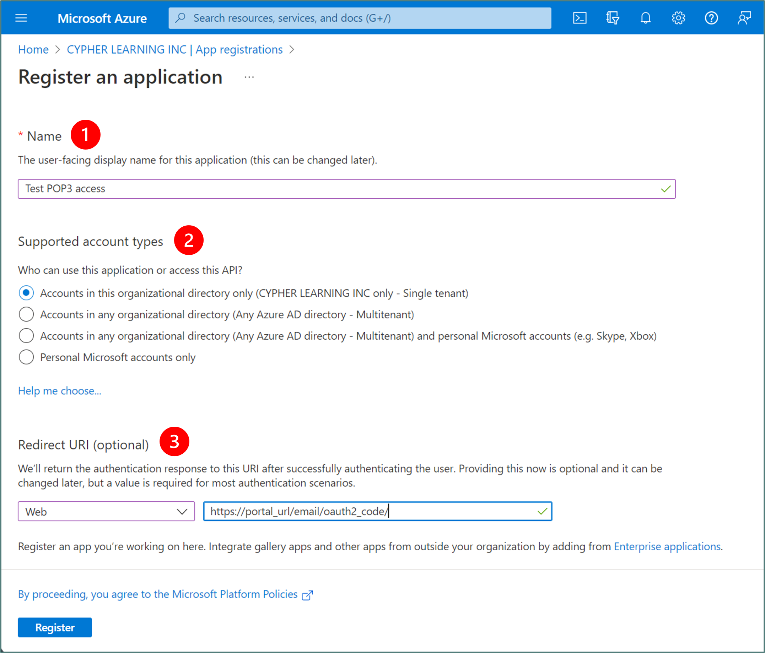
Task: Open the portal settings gear
Action: (x=678, y=18)
